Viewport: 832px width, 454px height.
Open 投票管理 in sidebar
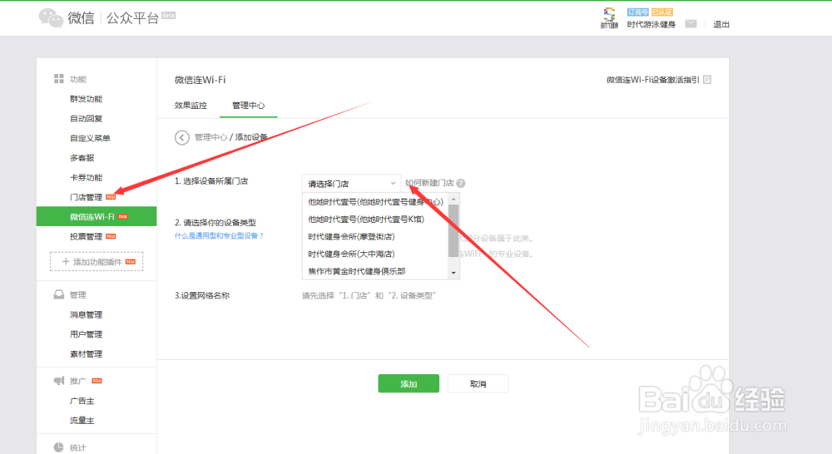pos(86,236)
